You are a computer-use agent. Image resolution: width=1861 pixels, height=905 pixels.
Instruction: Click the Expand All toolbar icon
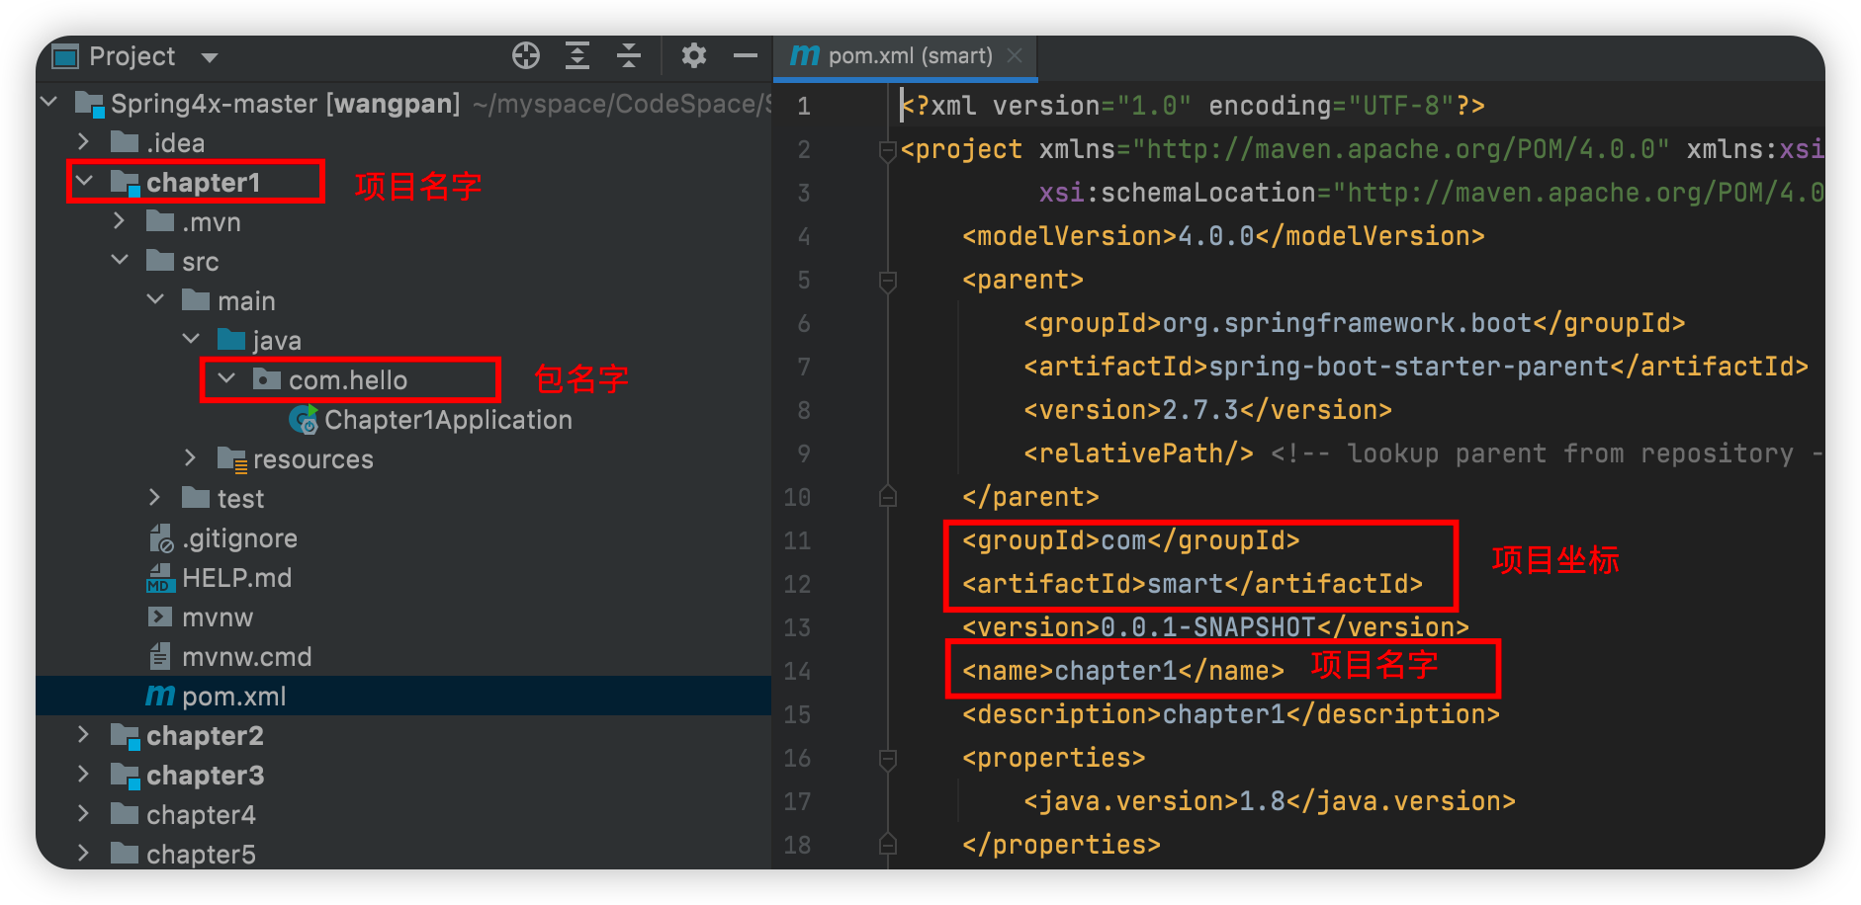point(577,55)
